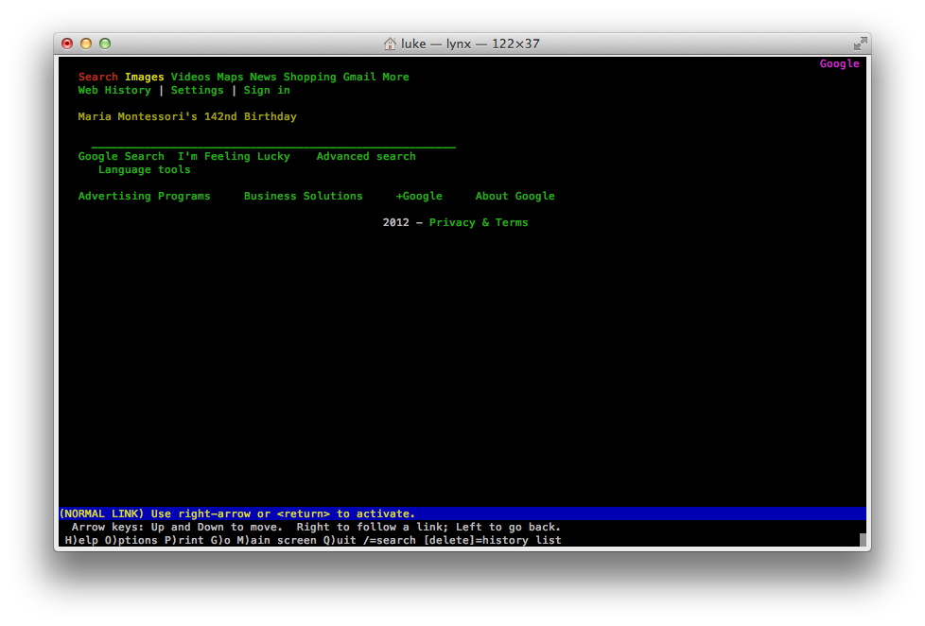Viewport: 925px width, 626px height.
Task: Expand the More link
Action: point(395,78)
